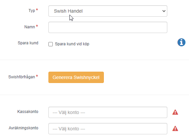Click the blue info icon
Image resolution: width=189 pixels, height=136 pixels.
point(181,42)
